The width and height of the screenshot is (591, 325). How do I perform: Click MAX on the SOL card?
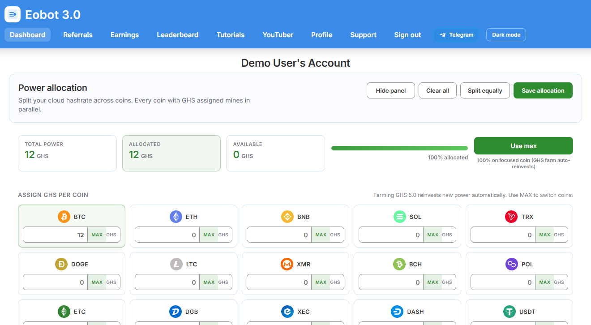click(433, 235)
